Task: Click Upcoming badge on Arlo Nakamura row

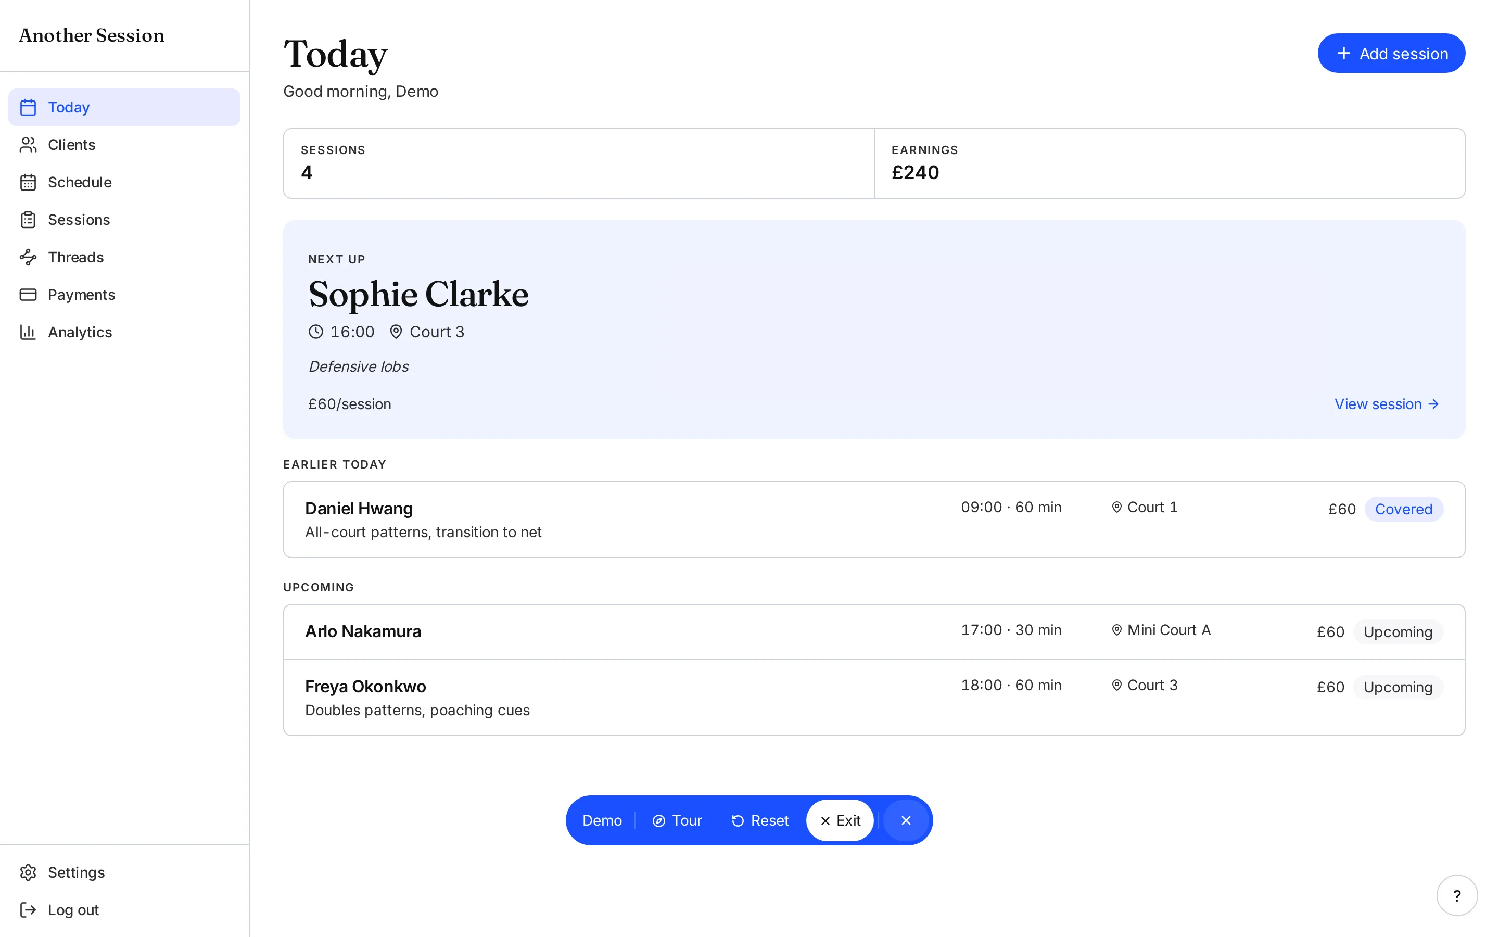Action: pyautogui.click(x=1398, y=631)
